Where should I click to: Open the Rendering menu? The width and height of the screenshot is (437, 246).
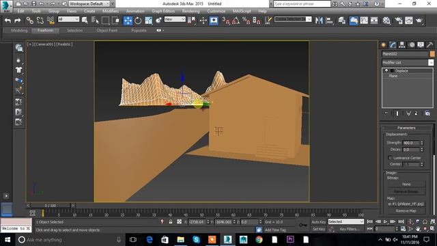click(191, 11)
